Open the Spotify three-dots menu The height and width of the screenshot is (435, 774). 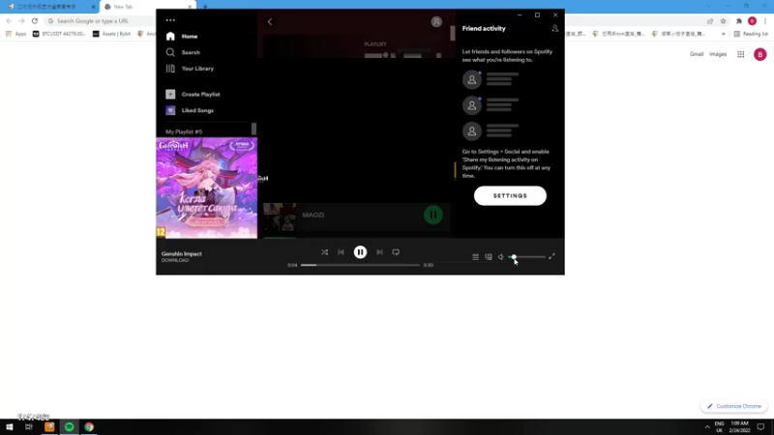(170, 20)
